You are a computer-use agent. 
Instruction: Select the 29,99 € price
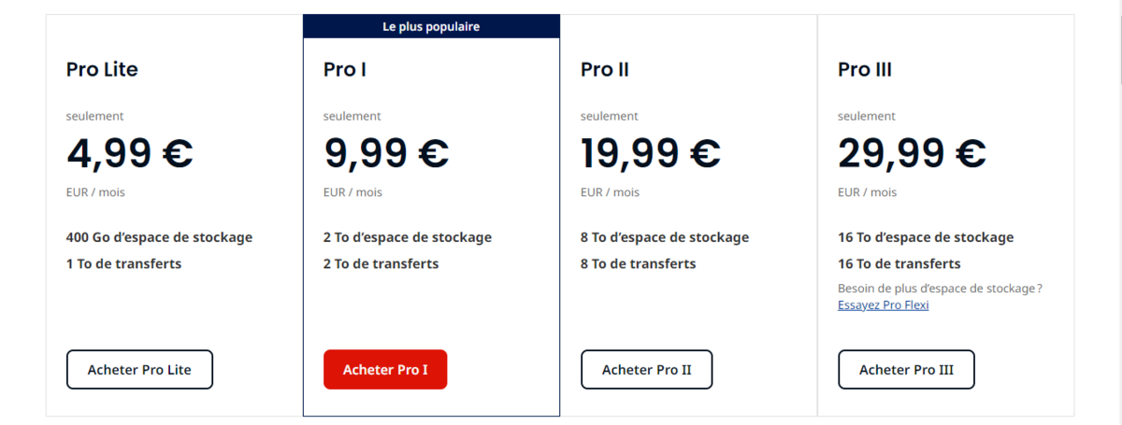coord(913,152)
